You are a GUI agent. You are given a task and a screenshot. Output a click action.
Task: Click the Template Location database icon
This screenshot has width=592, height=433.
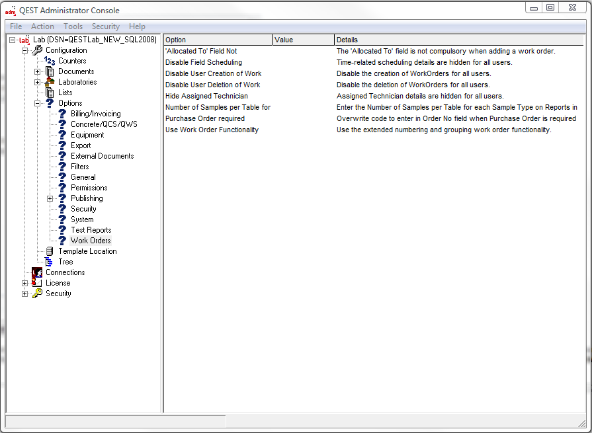(50, 251)
